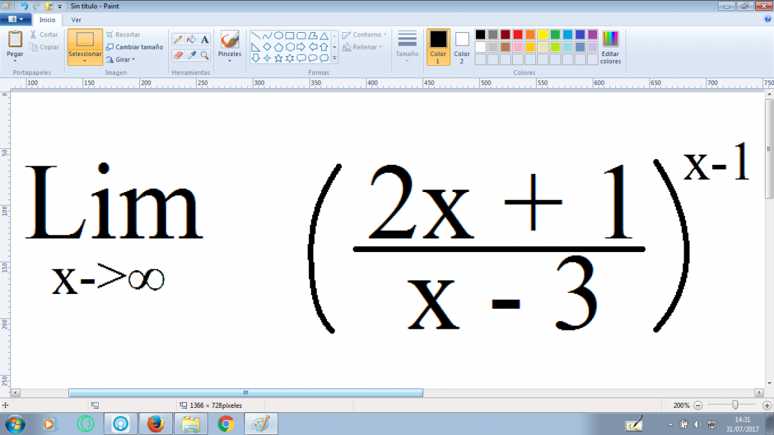
Task: Activate the Text tool
Action: (x=204, y=39)
